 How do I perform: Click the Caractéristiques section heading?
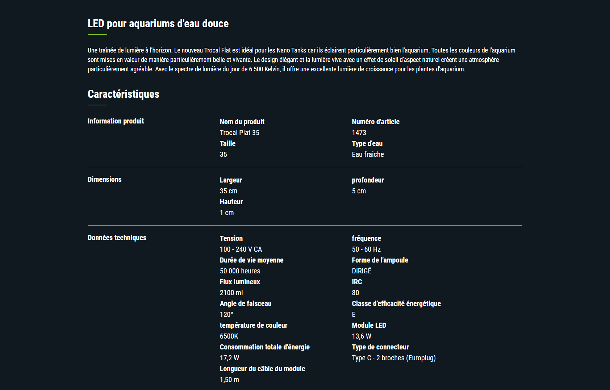(124, 94)
